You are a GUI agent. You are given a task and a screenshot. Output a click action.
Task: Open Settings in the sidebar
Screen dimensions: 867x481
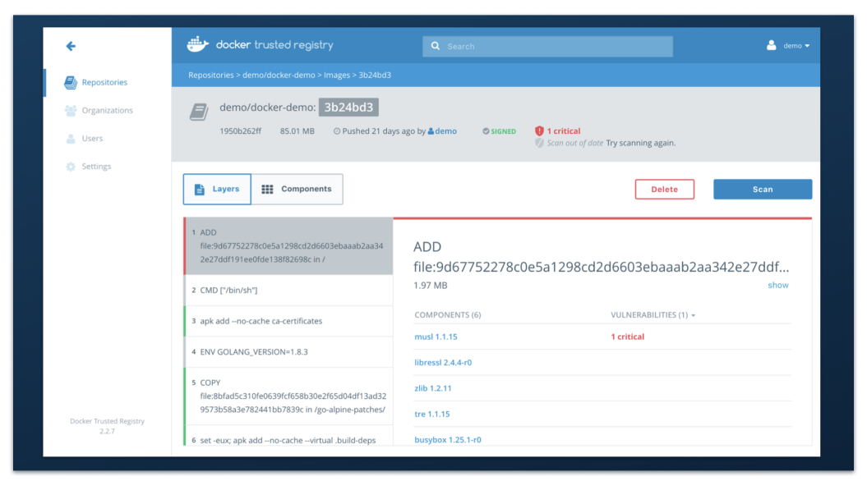96,167
